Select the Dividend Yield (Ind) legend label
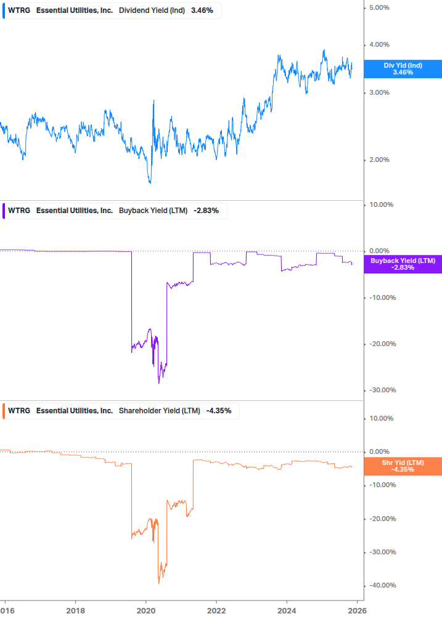 point(152,10)
